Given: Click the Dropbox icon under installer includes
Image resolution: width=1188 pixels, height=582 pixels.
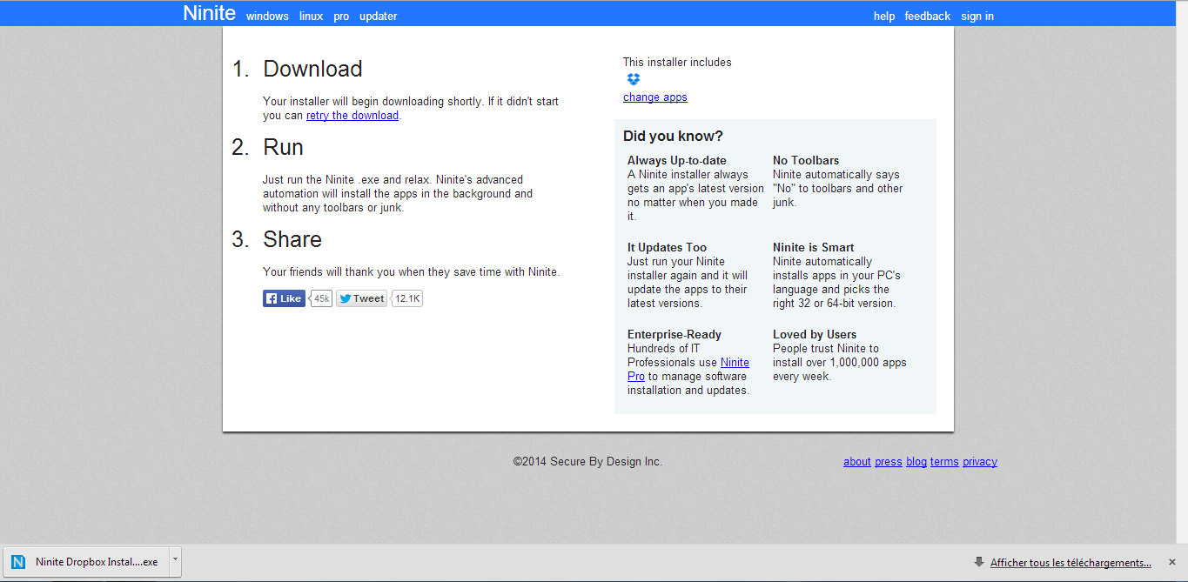Looking at the screenshot, I should (x=633, y=79).
